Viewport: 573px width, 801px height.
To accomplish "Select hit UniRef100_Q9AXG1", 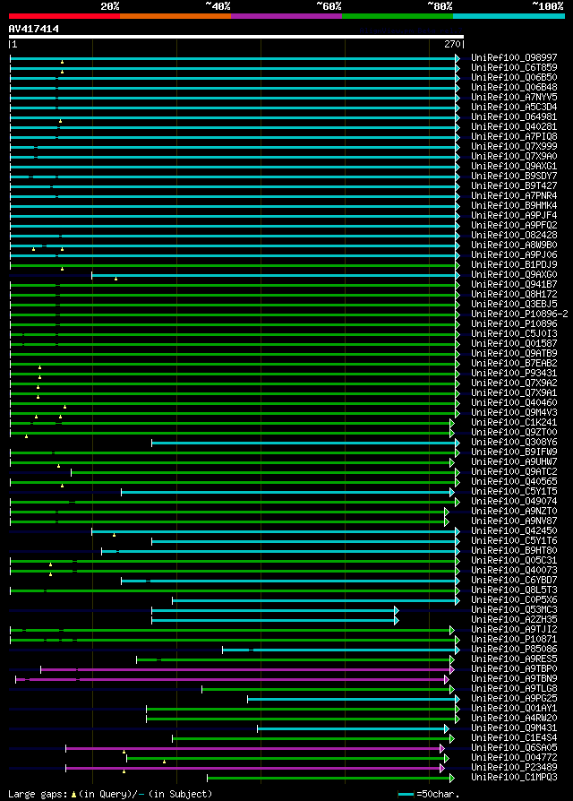I will click(514, 166).
